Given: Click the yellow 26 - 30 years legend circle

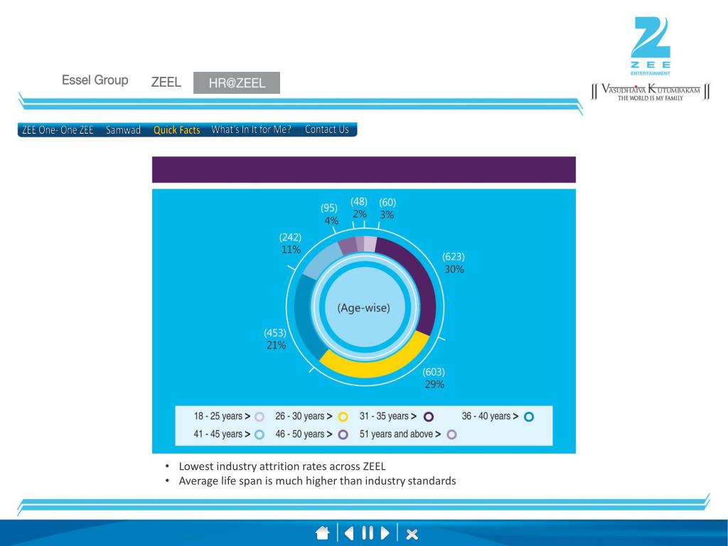Looking at the screenshot, I should pos(343,417).
